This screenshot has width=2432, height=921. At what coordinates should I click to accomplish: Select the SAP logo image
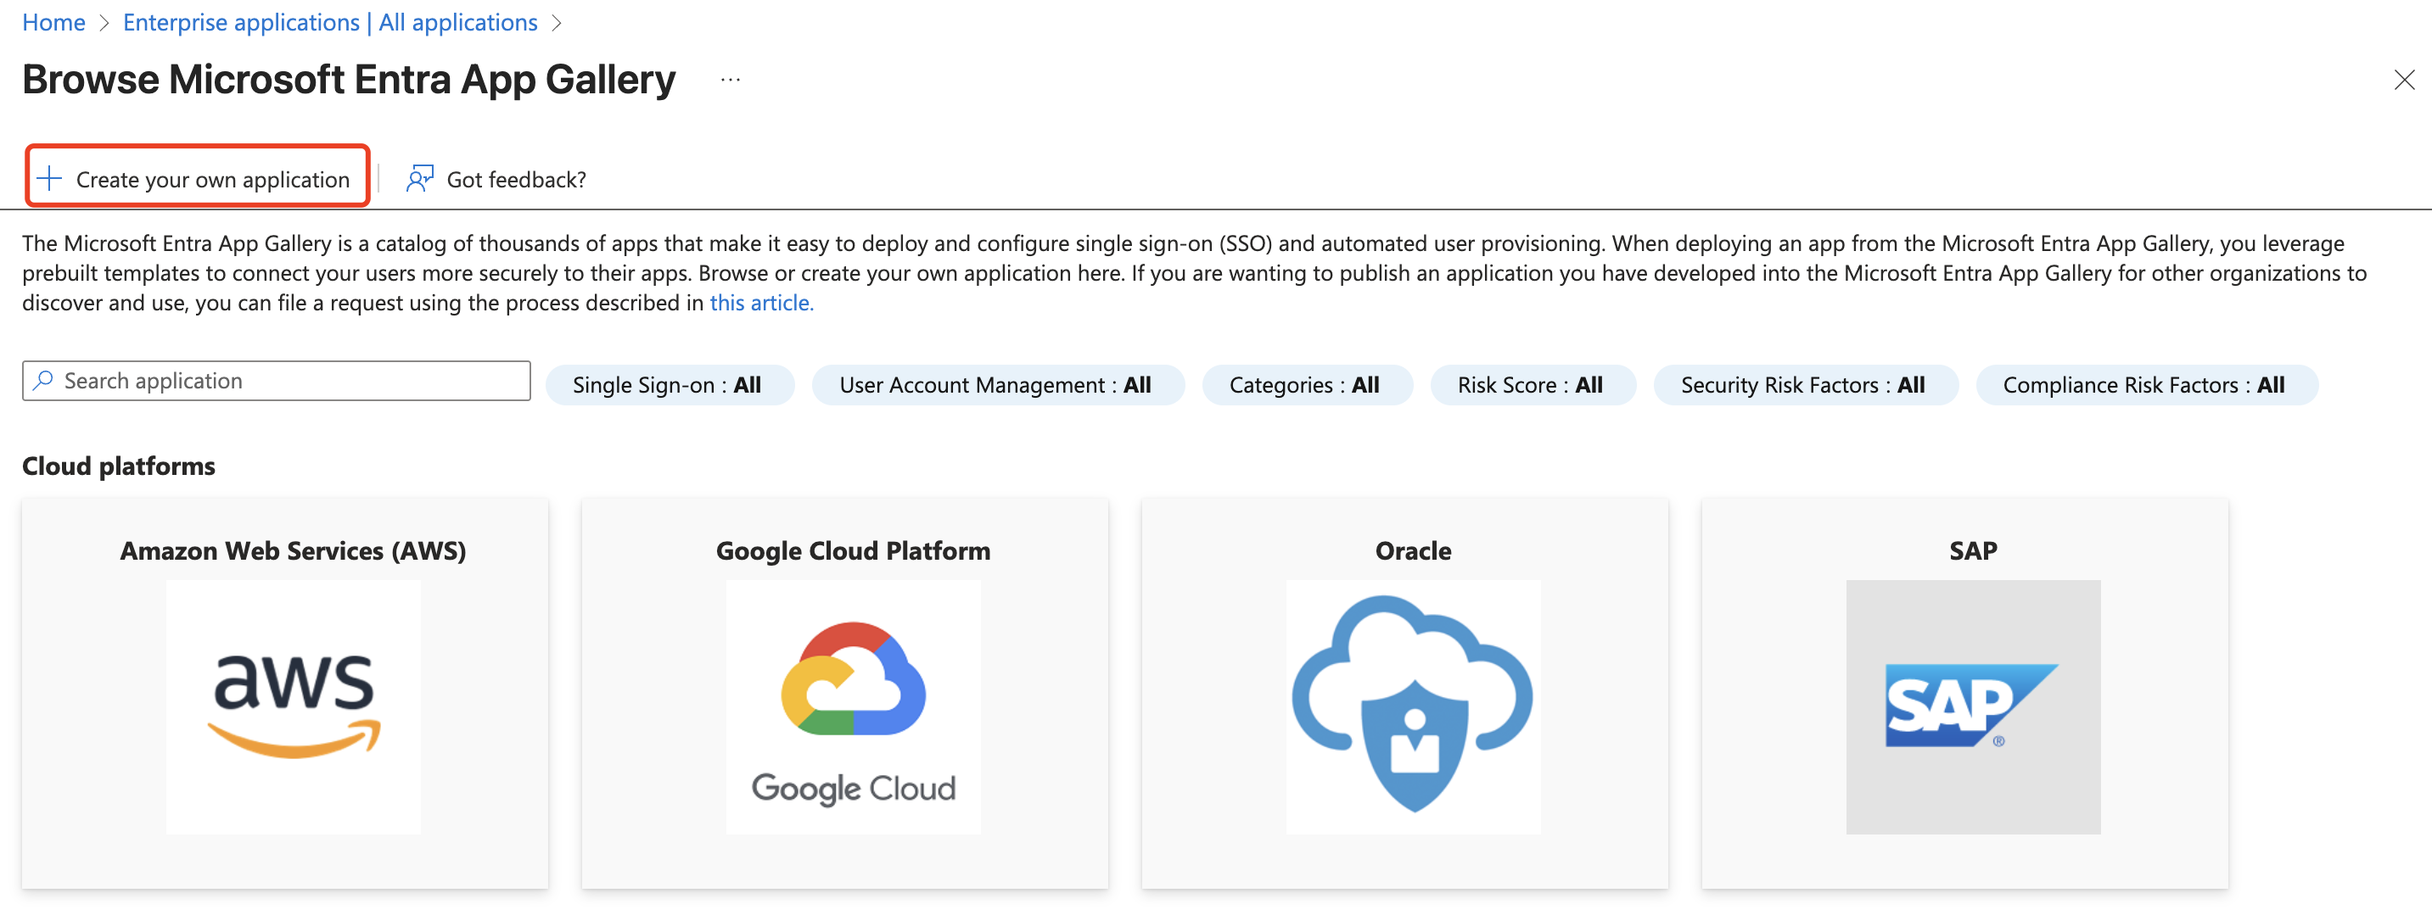1972,706
